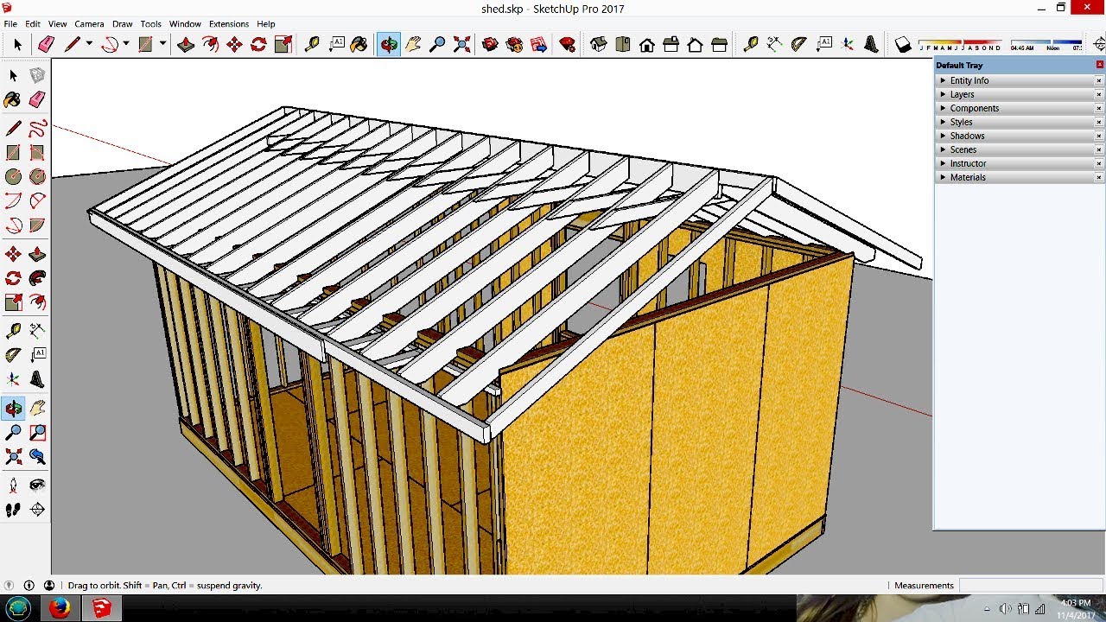Viewport: 1106px width, 622px height.
Task: Select the Polygon tool
Action: coord(37,177)
